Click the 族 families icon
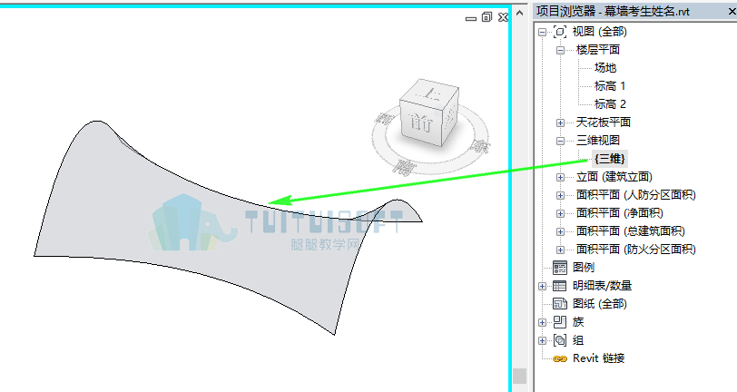This screenshot has height=392, width=737. click(x=560, y=322)
